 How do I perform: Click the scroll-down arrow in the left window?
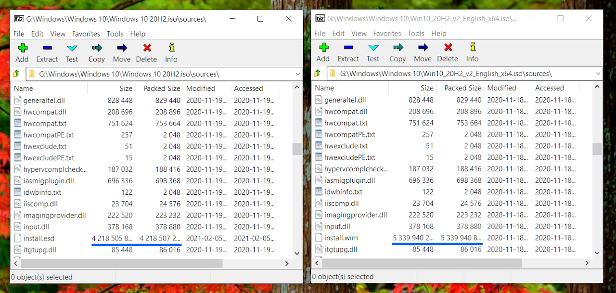[x=297, y=253]
